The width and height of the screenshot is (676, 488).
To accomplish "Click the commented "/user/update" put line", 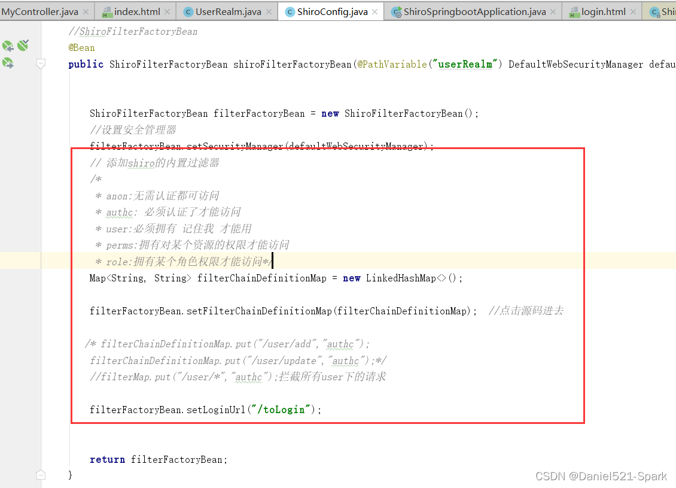I will click(238, 360).
